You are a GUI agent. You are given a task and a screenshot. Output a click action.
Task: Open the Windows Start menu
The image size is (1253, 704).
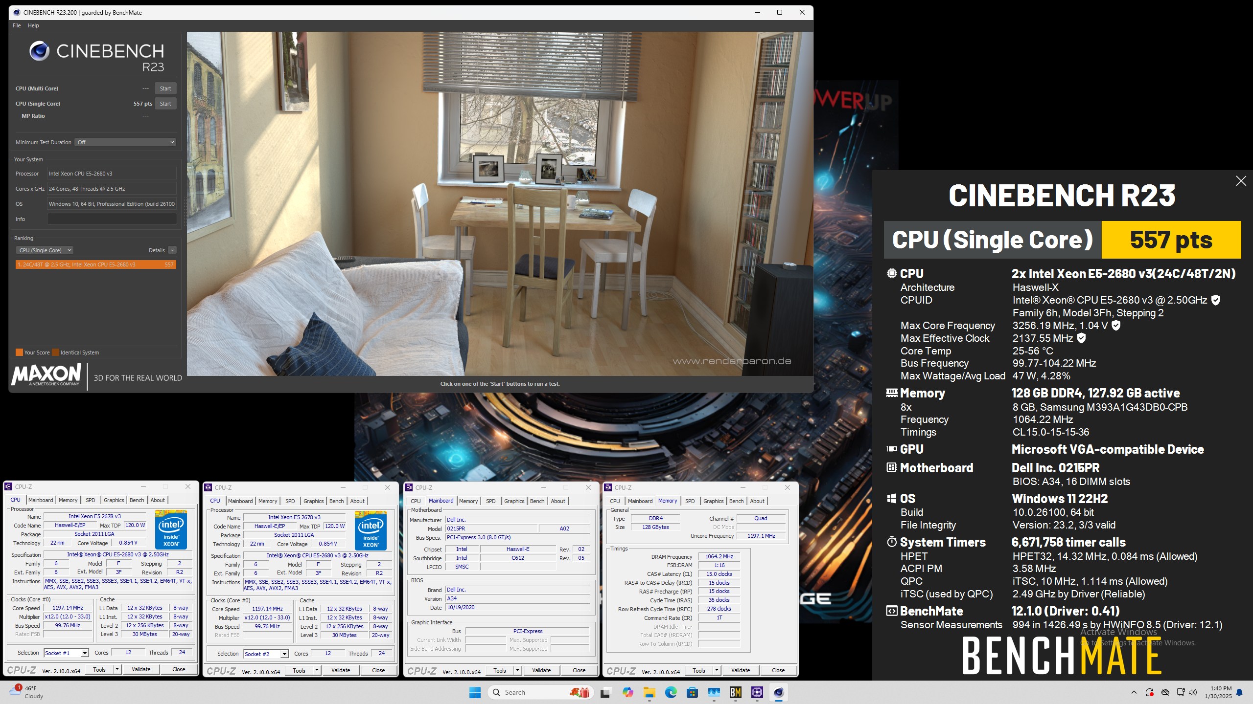tap(475, 692)
